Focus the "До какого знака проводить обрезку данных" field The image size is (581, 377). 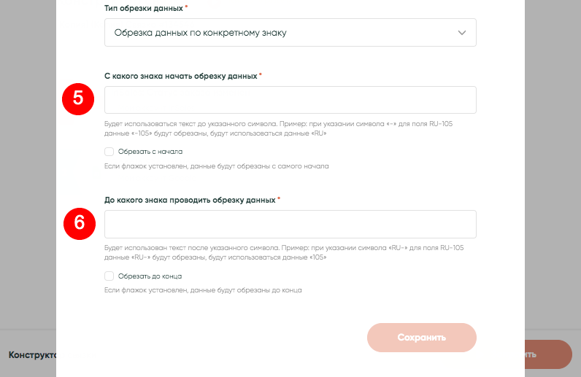pos(290,224)
